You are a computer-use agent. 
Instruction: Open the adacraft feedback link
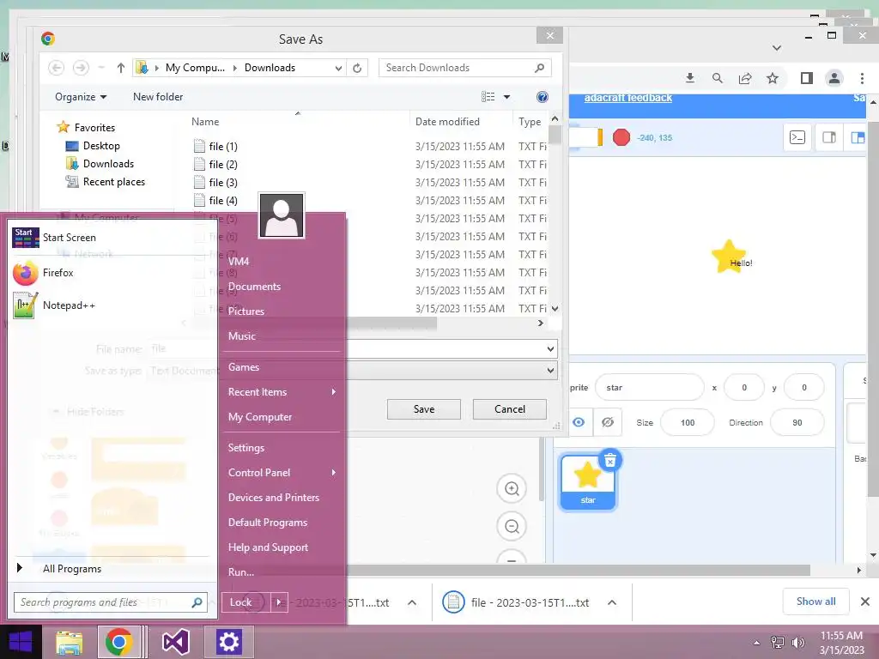(x=627, y=98)
